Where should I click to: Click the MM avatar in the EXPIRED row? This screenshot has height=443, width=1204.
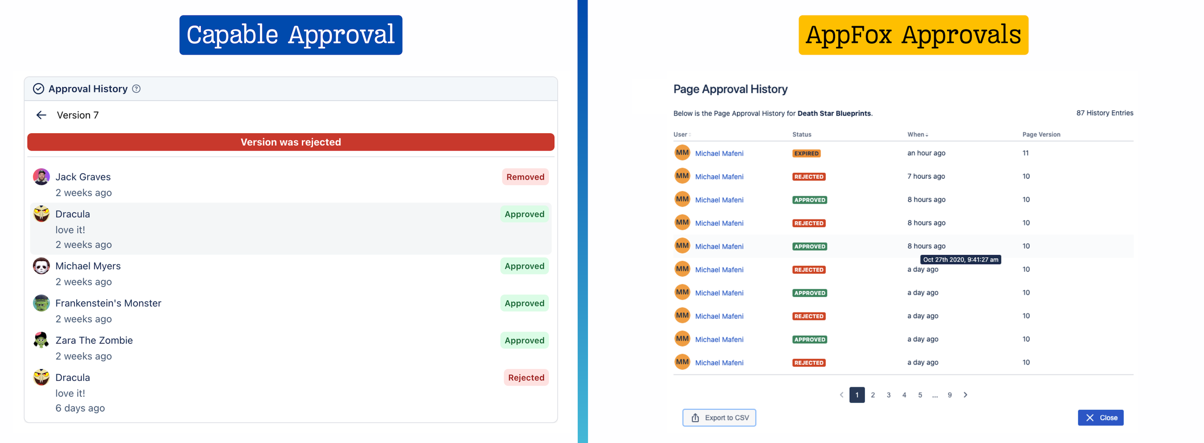682,153
